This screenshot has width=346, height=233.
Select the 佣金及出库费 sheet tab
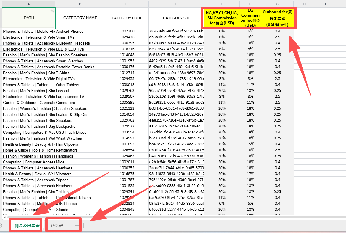click(x=27, y=226)
